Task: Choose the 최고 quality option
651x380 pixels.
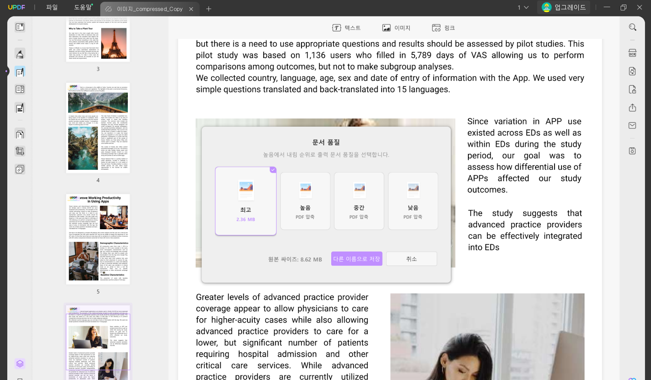Action: point(246,201)
